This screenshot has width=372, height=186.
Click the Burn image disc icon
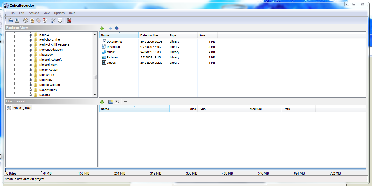click(x=32, y=20)
